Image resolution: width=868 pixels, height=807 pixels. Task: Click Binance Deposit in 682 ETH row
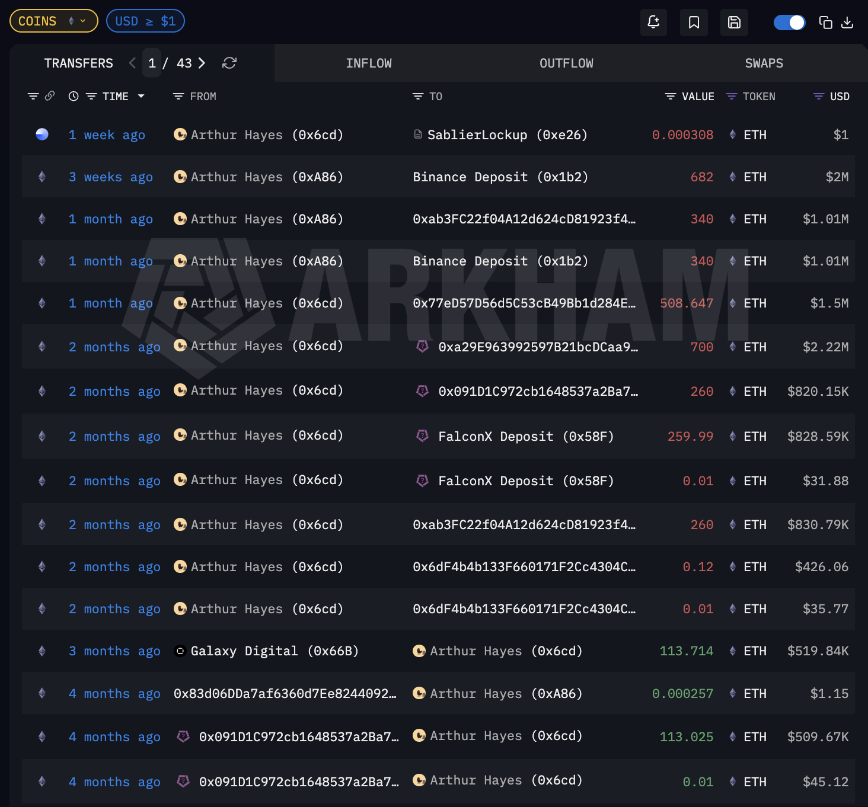click(500, 177)
